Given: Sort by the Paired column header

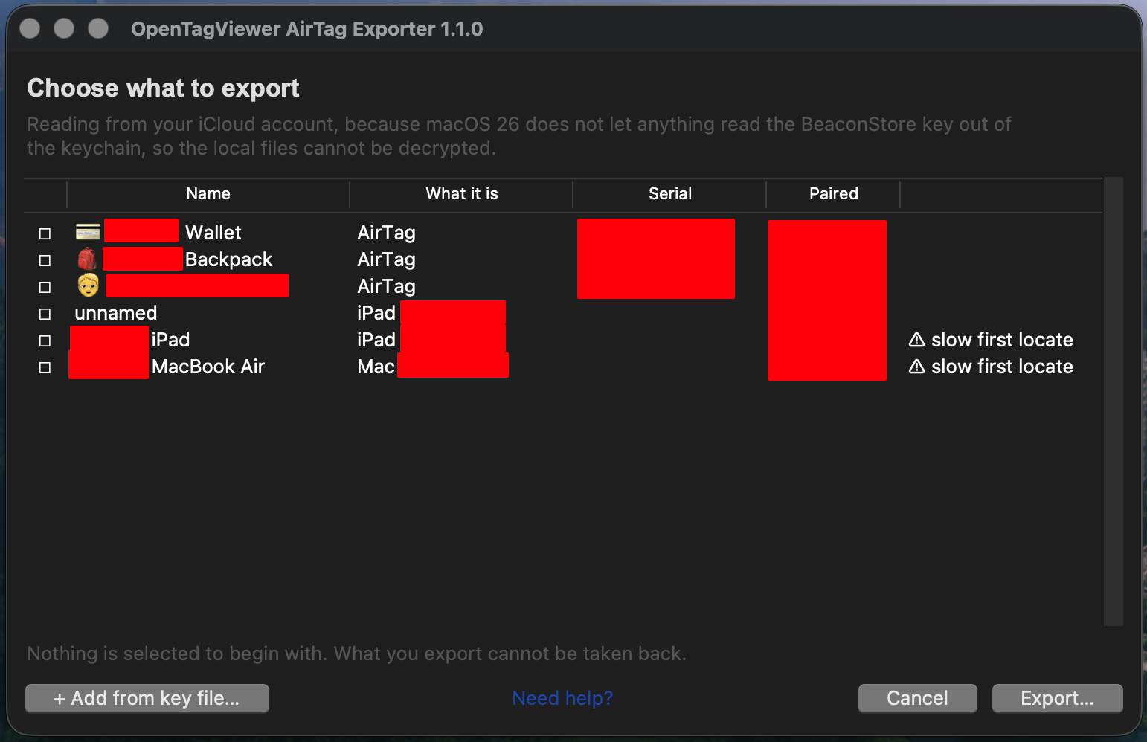Looking at the screenshot, I should point(834,194).
